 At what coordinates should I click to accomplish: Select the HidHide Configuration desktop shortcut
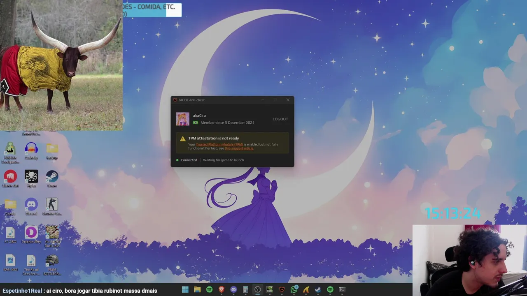pos(10,153)
